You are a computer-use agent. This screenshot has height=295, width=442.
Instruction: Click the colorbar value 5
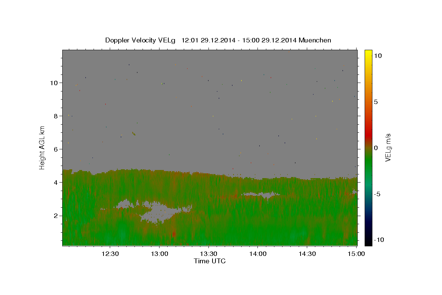(x=376, y=102)
